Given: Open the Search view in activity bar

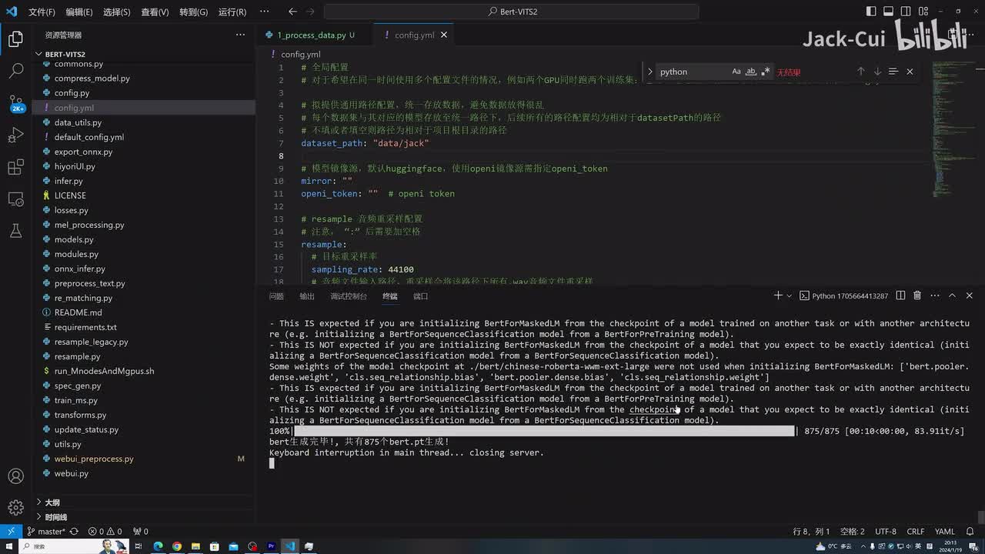Looking at the screenshot, I should click(x=15, y=71).
